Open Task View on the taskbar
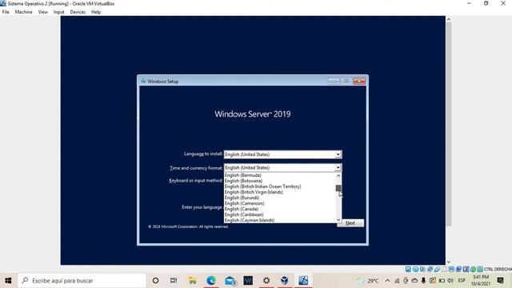The width and height of the screenshot is (512, 288). click(x=174, y=281)
